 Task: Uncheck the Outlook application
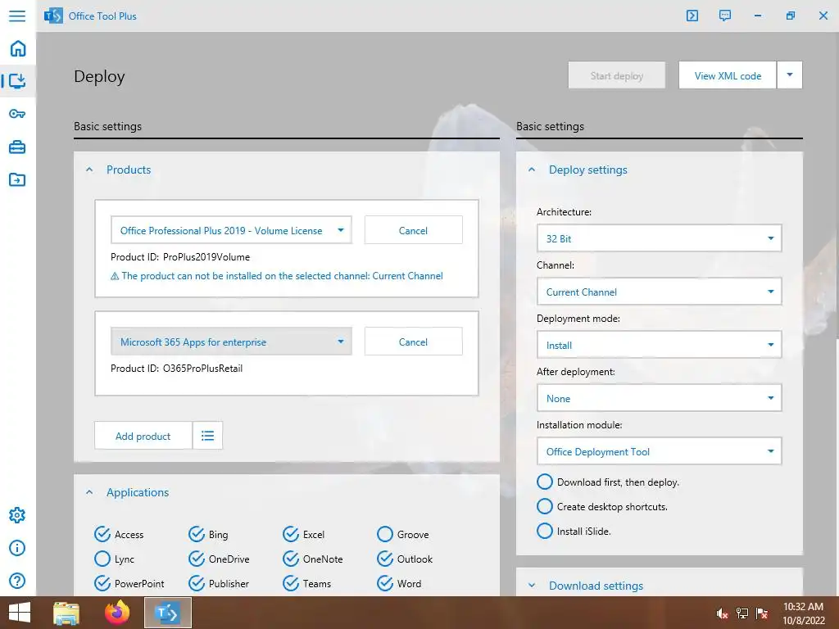(x=385, y=559)
